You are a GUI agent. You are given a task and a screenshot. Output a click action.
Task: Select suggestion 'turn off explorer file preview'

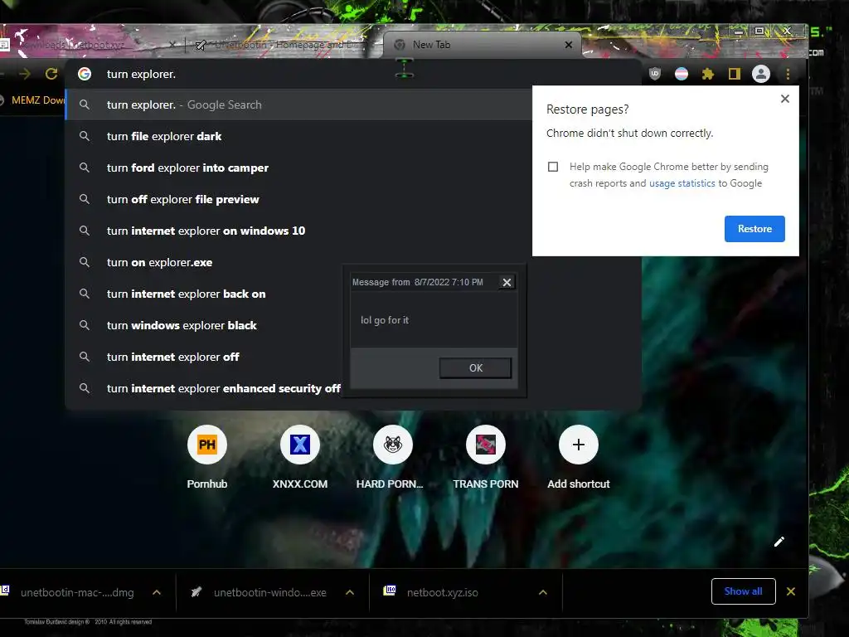pyautogui.click(x=298, y=199)
